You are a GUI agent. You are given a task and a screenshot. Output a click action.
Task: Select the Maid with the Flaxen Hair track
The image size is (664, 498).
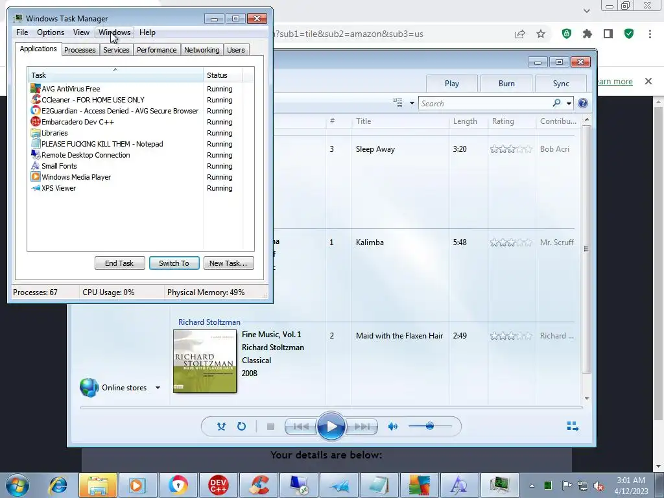tap(399, 336)
